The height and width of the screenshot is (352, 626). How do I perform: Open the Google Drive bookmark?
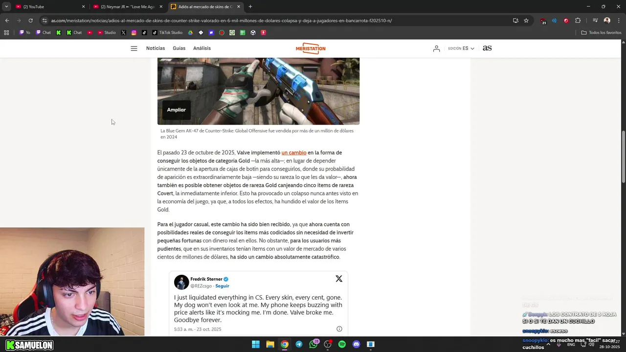(190, 33)
